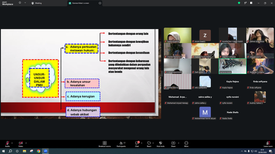Click the side panel layout icon in title bar

(x=251, y=3)
